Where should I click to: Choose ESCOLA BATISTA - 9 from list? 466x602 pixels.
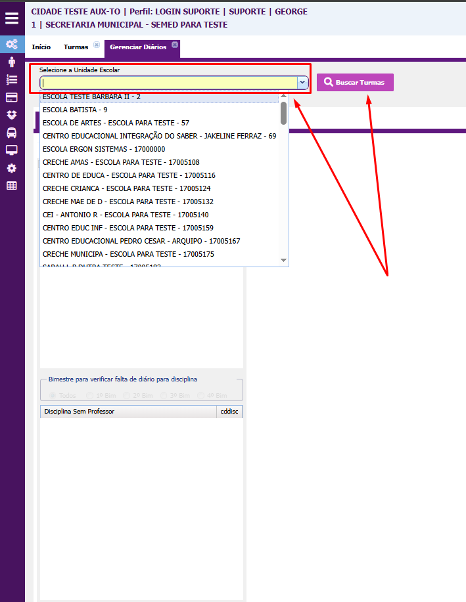75,110
